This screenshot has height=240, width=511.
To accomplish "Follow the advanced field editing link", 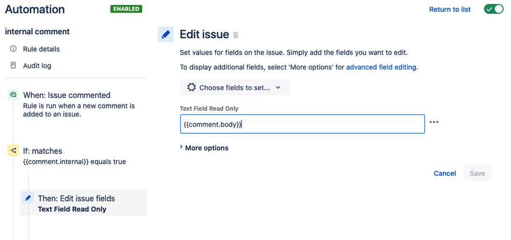I will pyautogui.click(x=381, y=67).
